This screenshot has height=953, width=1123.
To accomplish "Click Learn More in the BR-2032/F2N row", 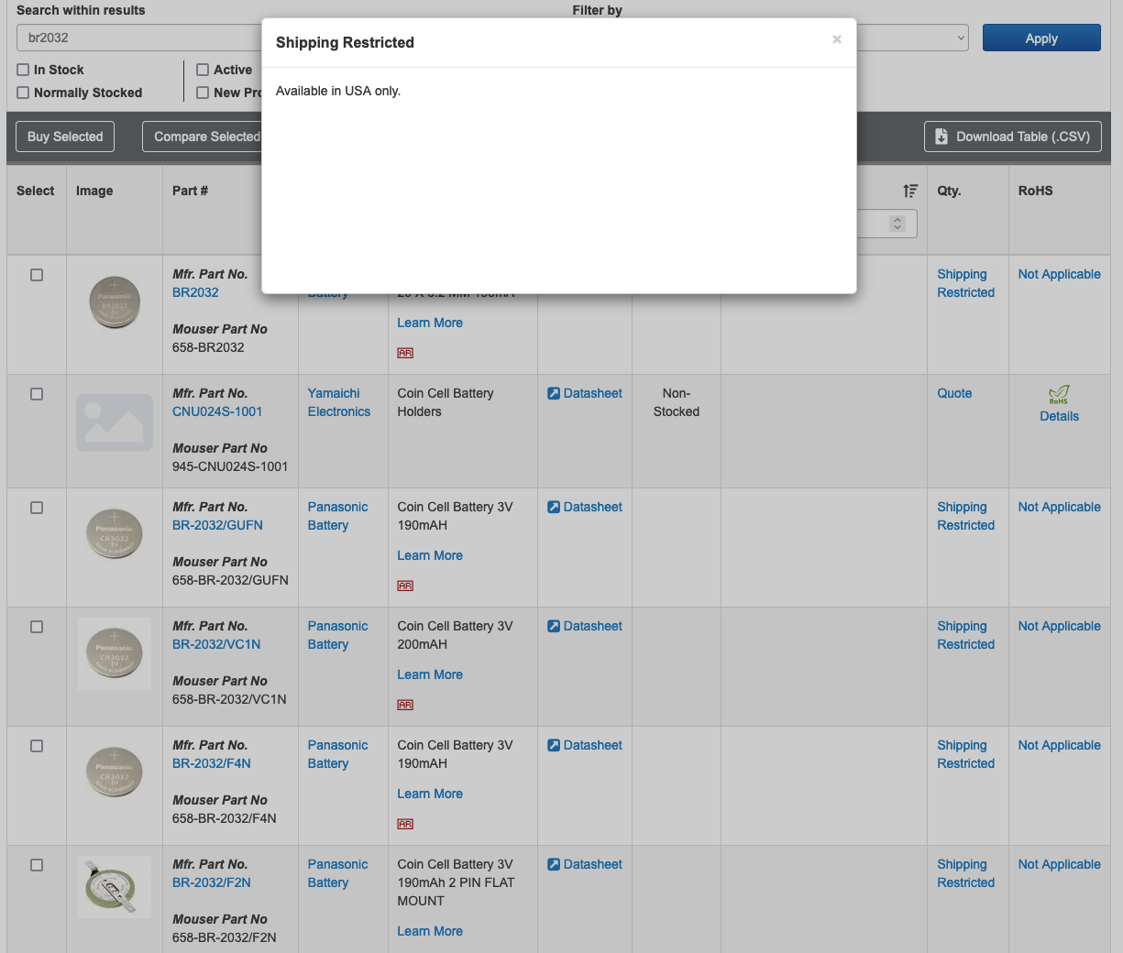I will coord(430,931).
